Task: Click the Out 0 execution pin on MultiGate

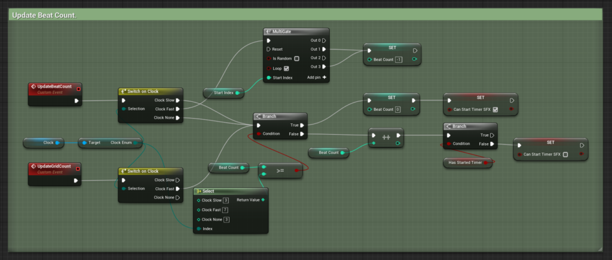Action: (324, 41)
